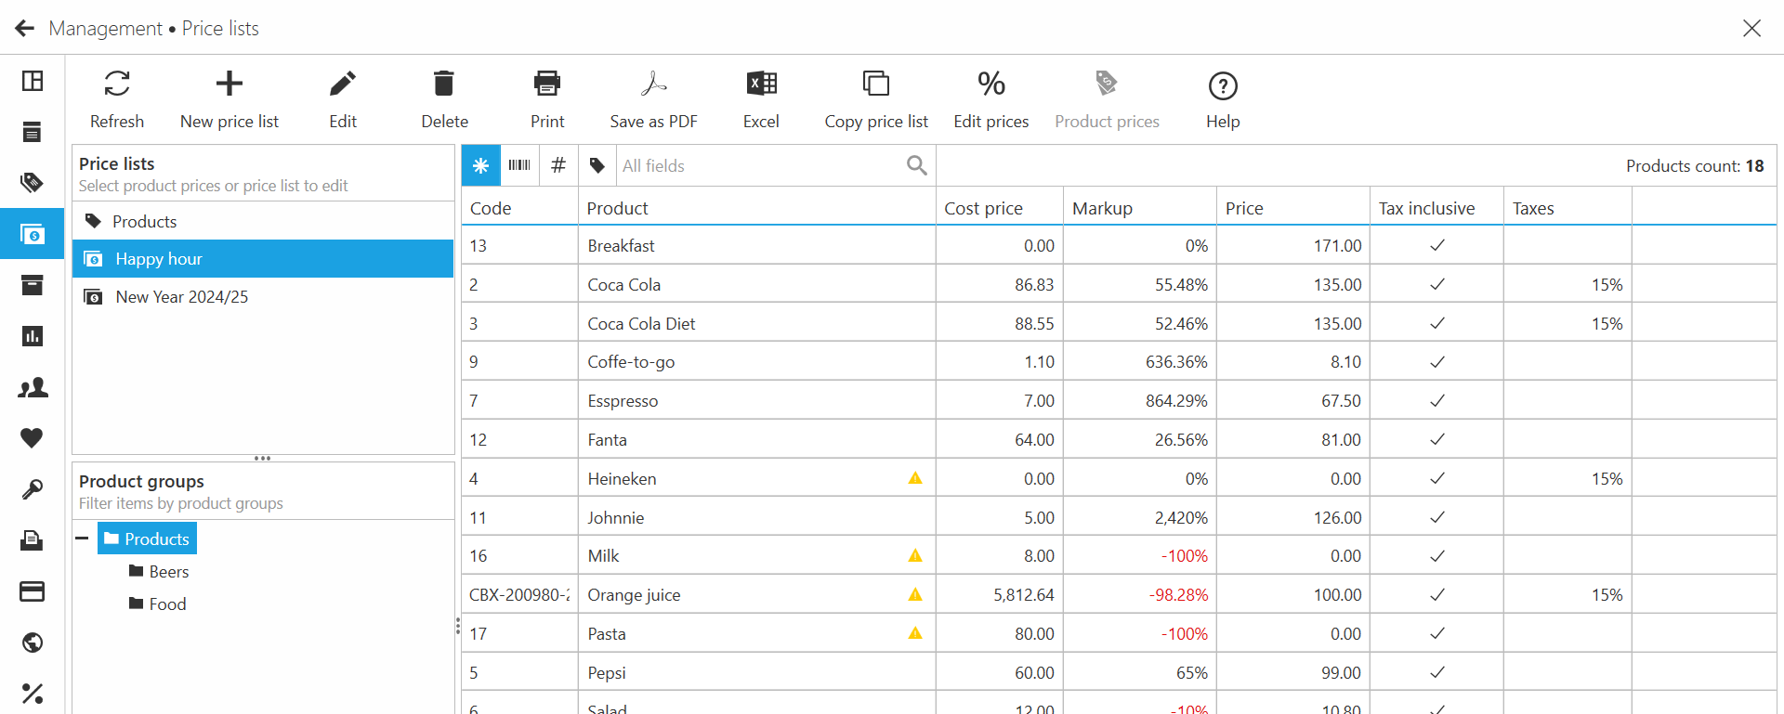
Task: Open Edit prices percent tool
Action: [x=990, y=84]
